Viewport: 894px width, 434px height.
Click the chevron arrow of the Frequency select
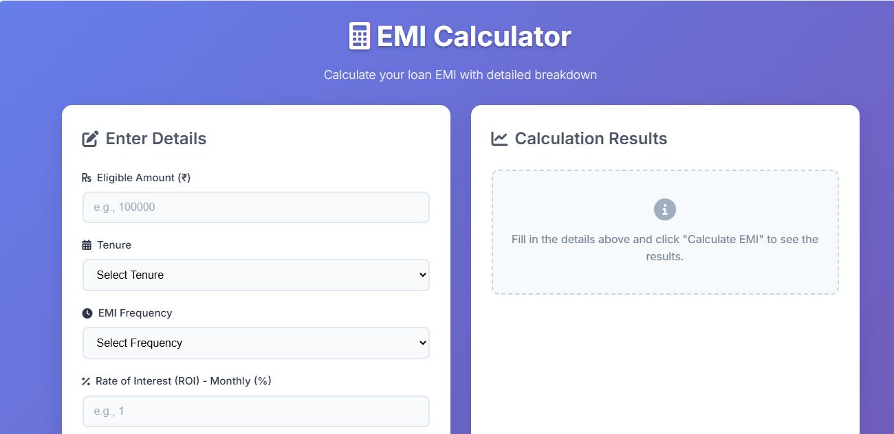422,343
